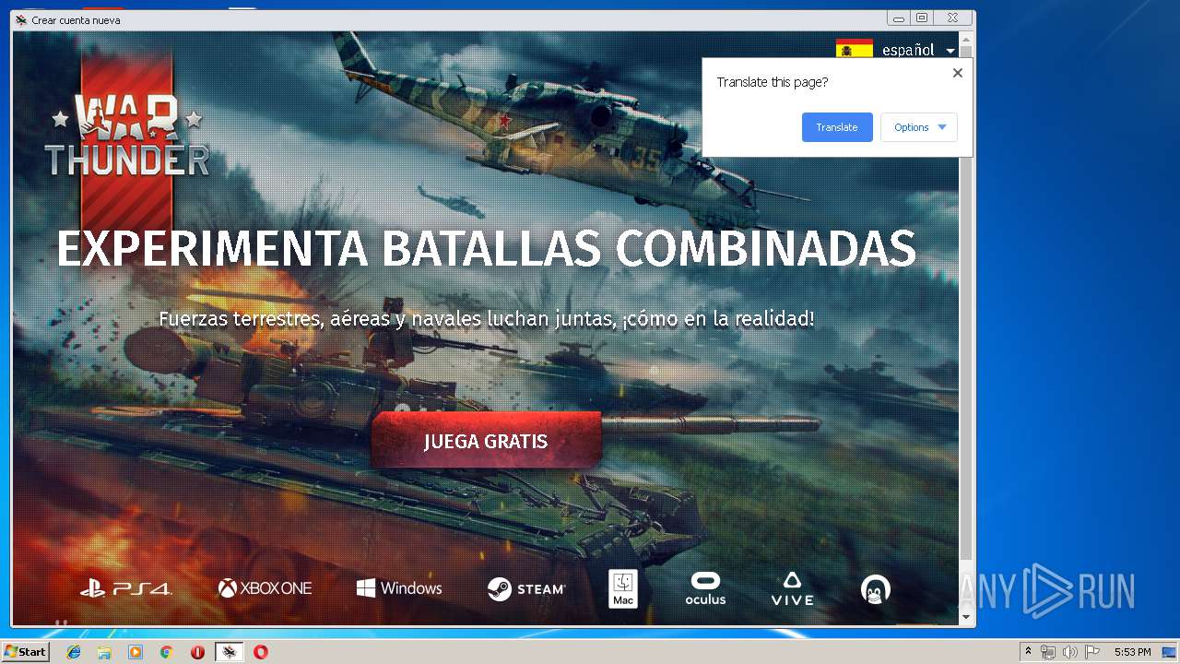This screenshot has height=664, width=1180.
Task: Click the red Opera taskbar icon
Action: click(198, 652)
